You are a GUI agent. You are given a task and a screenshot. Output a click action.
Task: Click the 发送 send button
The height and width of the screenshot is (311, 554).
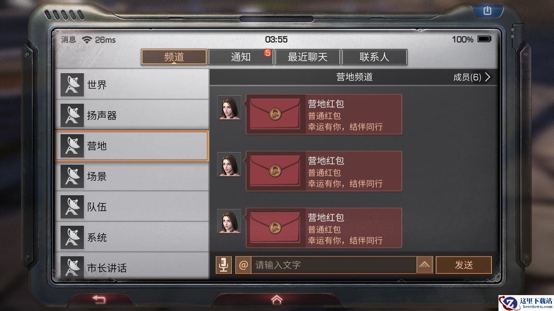(x=464, y=265)
